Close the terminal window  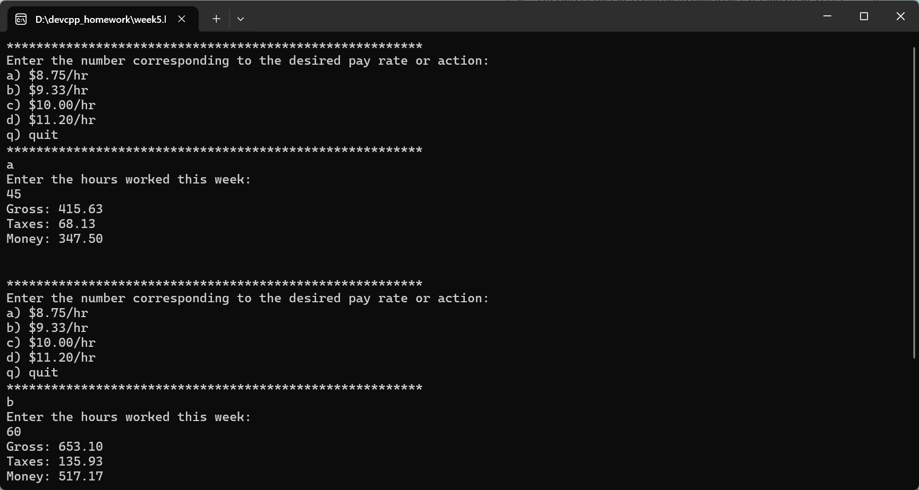click(x=900, y=16)
